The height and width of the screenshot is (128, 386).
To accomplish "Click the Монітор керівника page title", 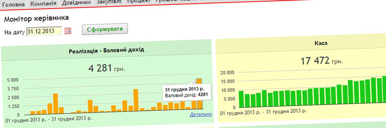I will [36, 18].
